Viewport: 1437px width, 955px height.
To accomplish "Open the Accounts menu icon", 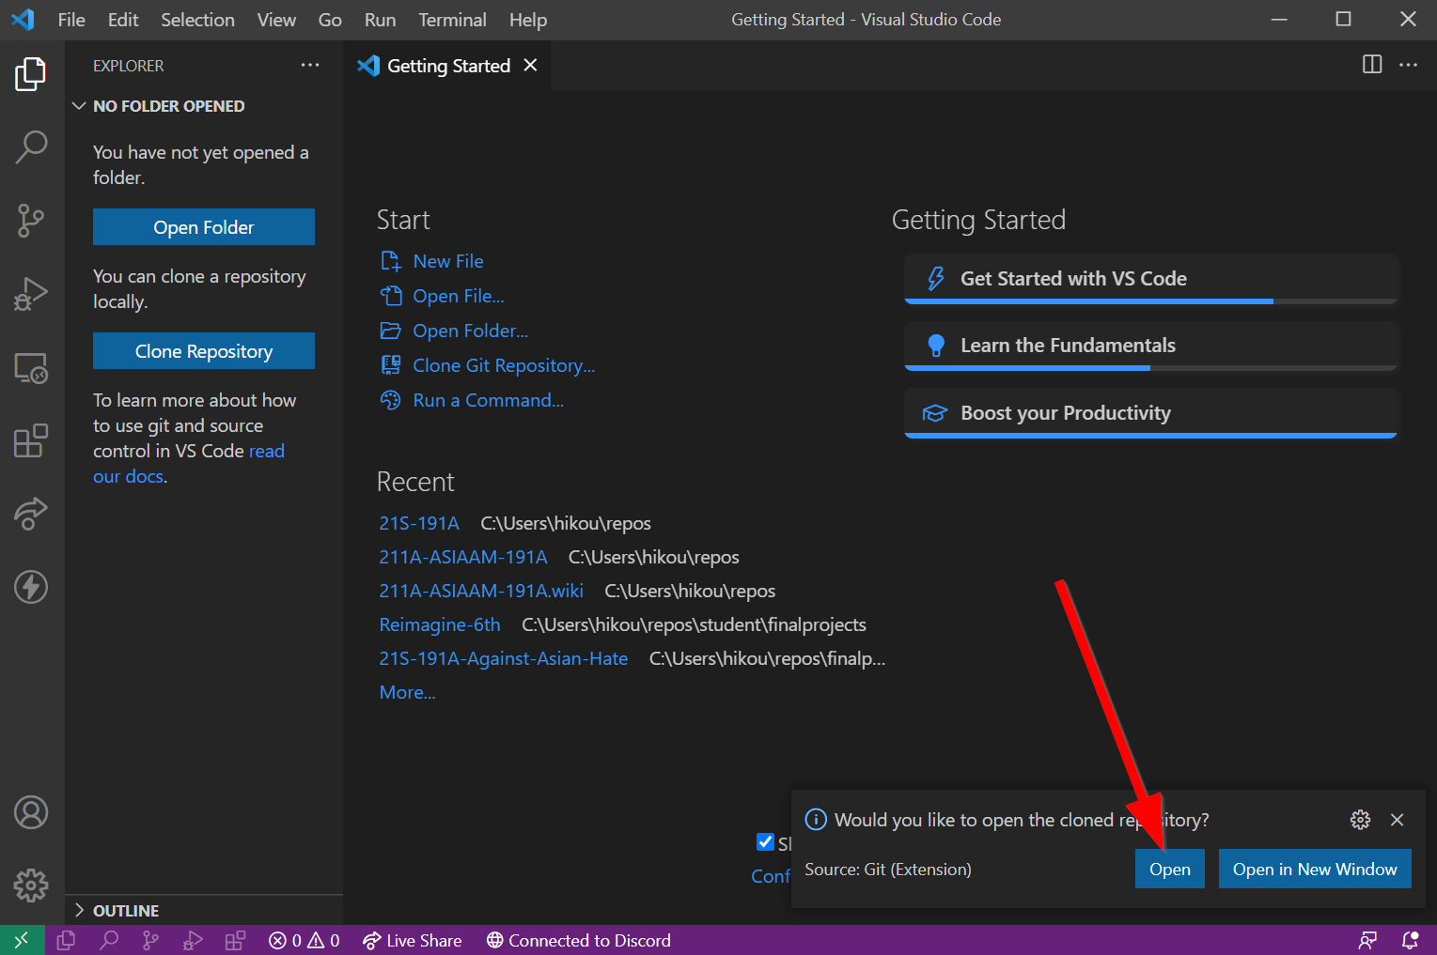I will 31,812.
